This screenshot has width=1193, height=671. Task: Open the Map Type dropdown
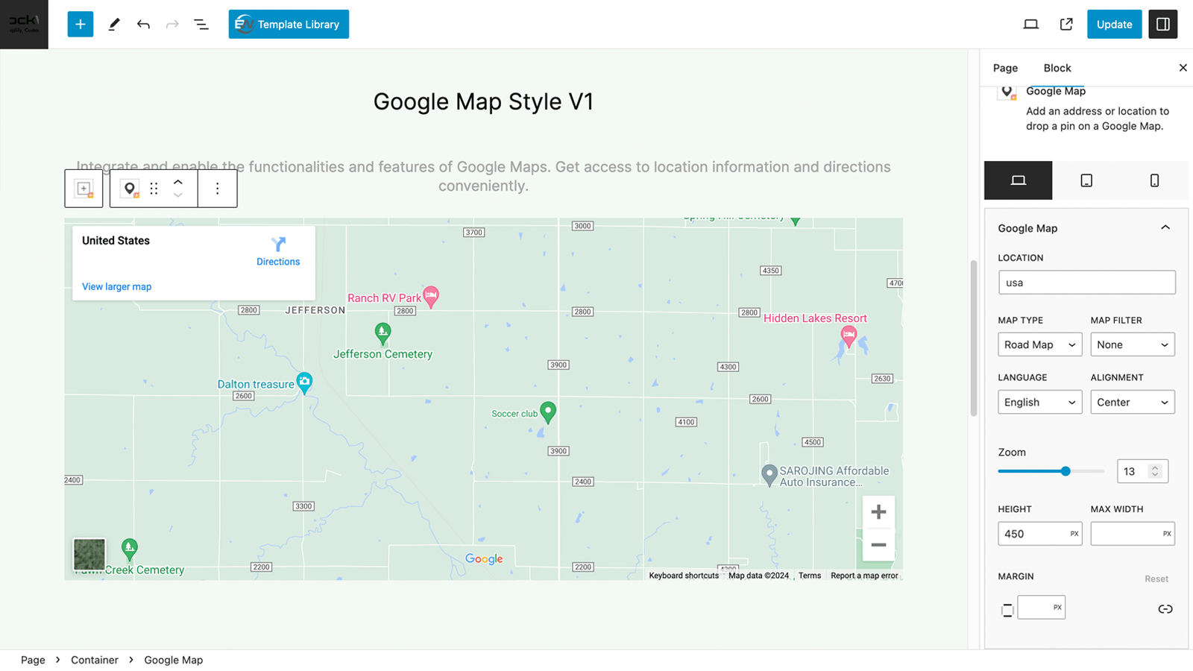click(1039, 344)
